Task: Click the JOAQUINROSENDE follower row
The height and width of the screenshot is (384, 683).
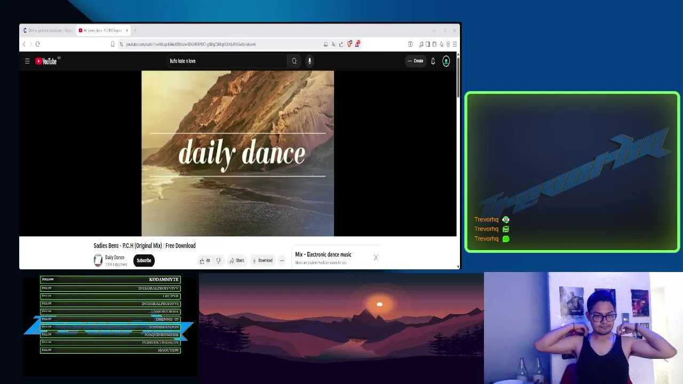Action: pyautogui.click(x=110, y=335)
